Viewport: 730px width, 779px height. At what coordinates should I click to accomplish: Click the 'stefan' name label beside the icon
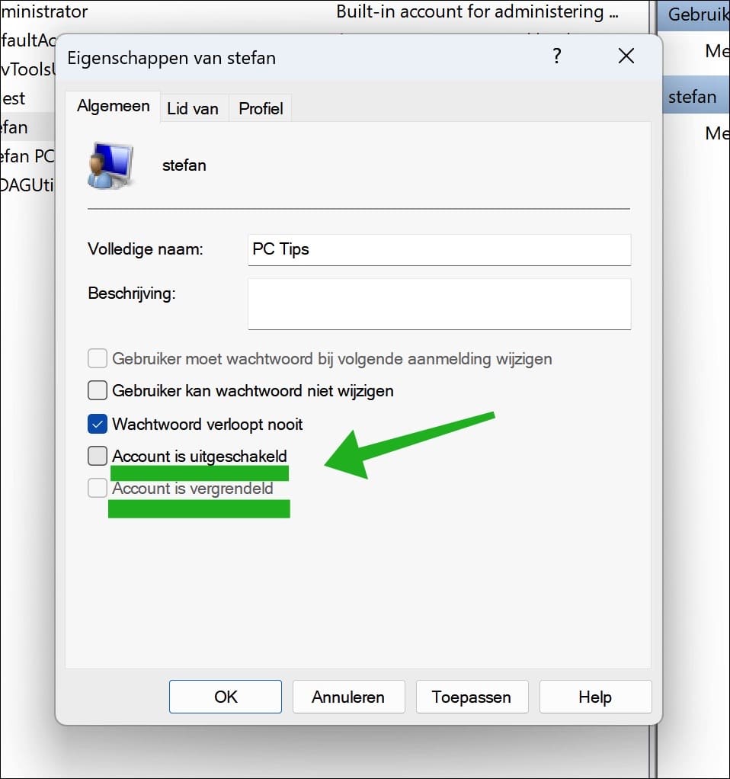pos(184,165)
